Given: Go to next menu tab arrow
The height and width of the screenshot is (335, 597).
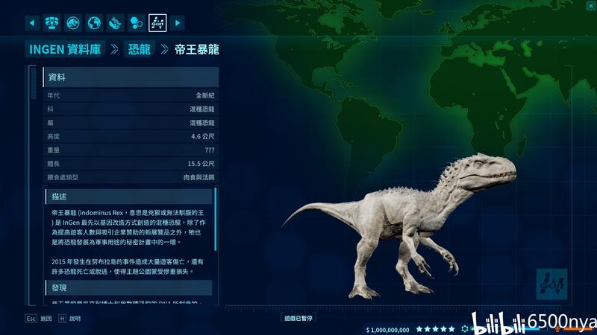Looking at the screenshot, I should 178,23.
